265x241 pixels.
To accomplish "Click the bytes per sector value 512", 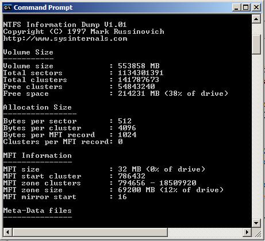I will point(125,121).
